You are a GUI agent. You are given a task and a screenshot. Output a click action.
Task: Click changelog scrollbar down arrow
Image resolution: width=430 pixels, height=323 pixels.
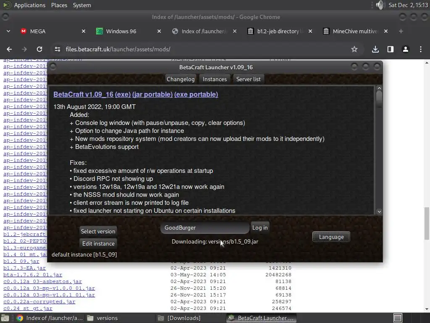pyautogui.click(x=379, y=212)
